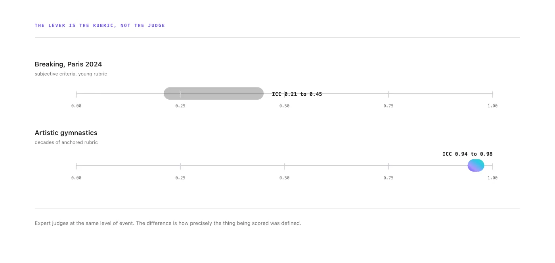Click the 0.00 tick label on gymnastics axis
This screenshot has height=263, width=555.
click(76, 178)
